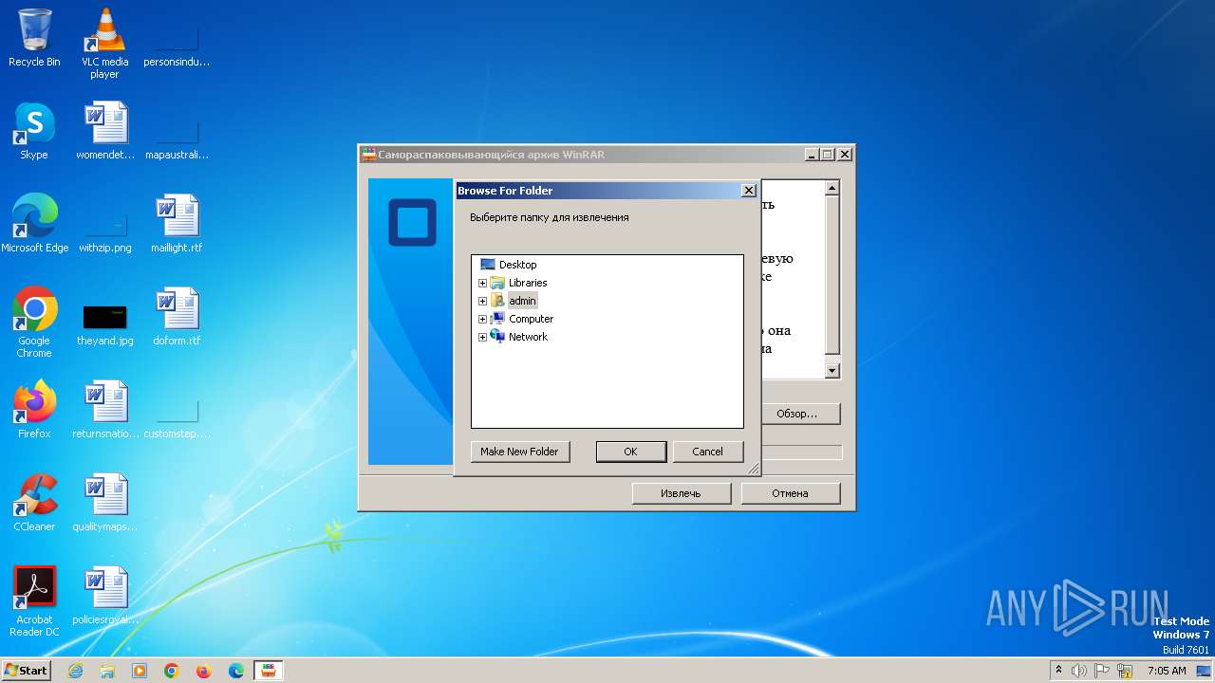Select doform.rtf file on desktop
The height and width of the screenshot is (683, 1215).
(x=177, y=317)
